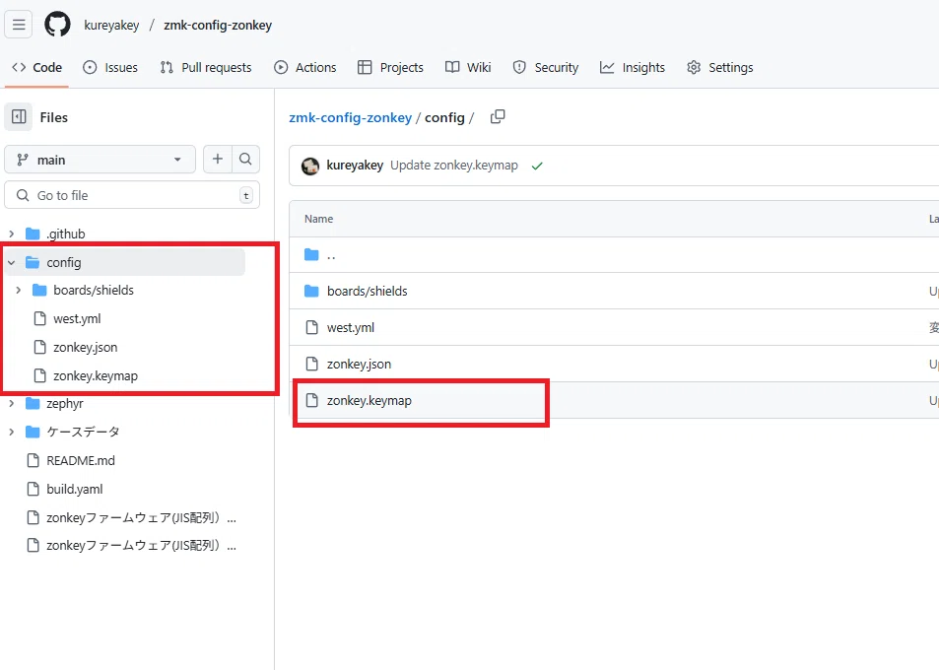Open the Security tab
This screenshot has width=939, height=670.
(x=546, y=68)
